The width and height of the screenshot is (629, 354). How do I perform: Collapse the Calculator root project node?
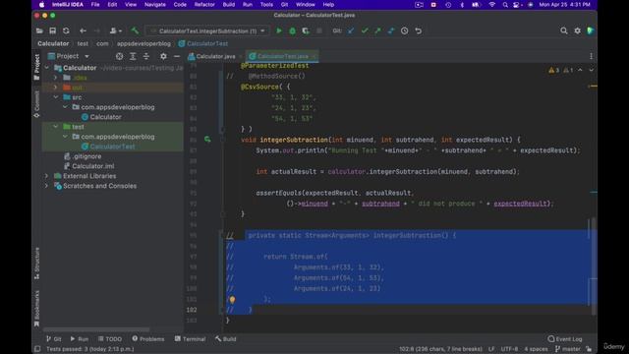pyautogui.click(x=47, y=68)
